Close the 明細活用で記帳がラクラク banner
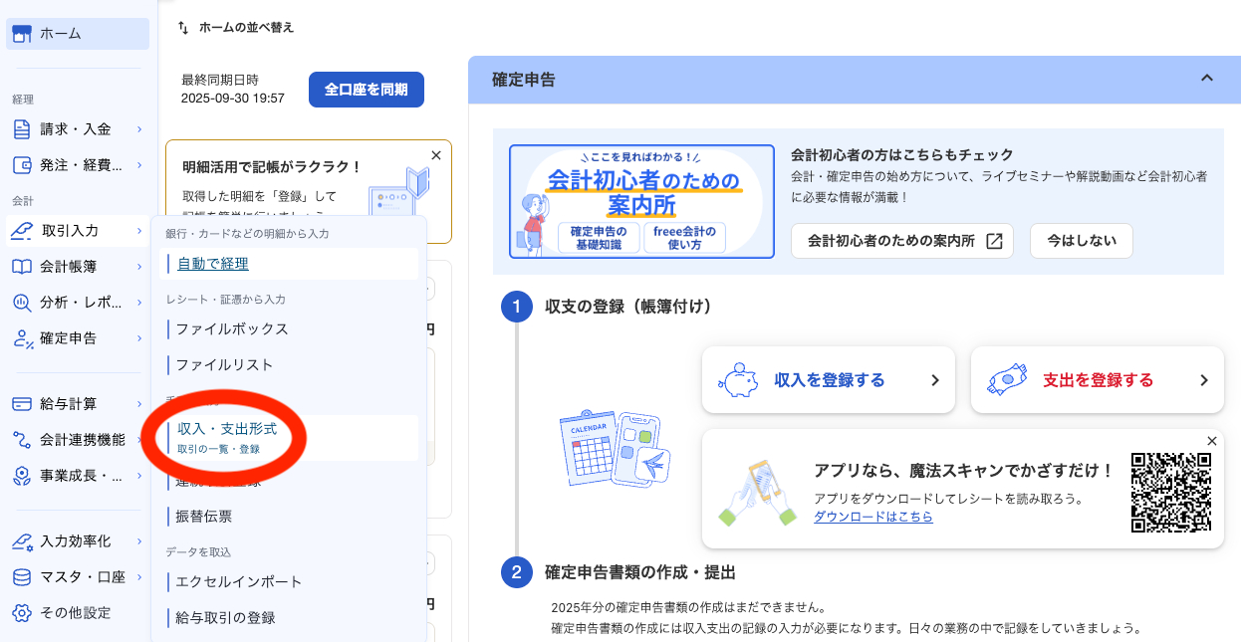The image size is (1241, 642). tap(434, 155)
